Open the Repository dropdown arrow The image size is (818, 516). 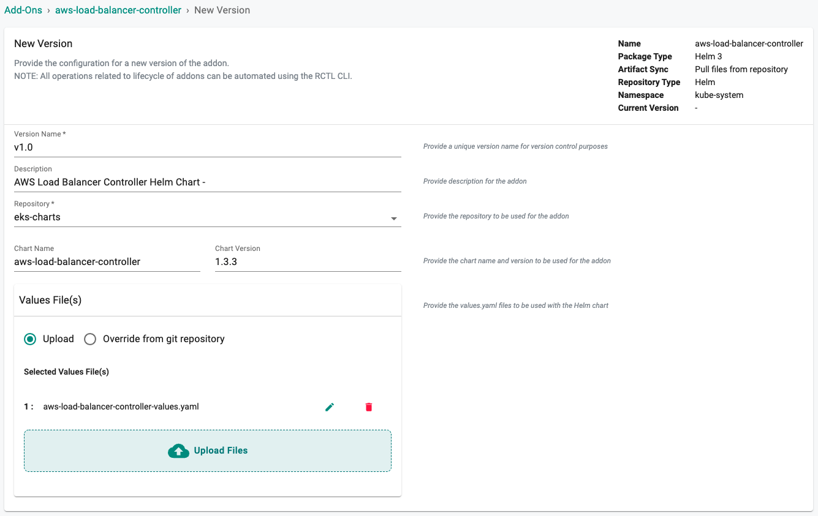pyautogui.click(x=394, y=219)
